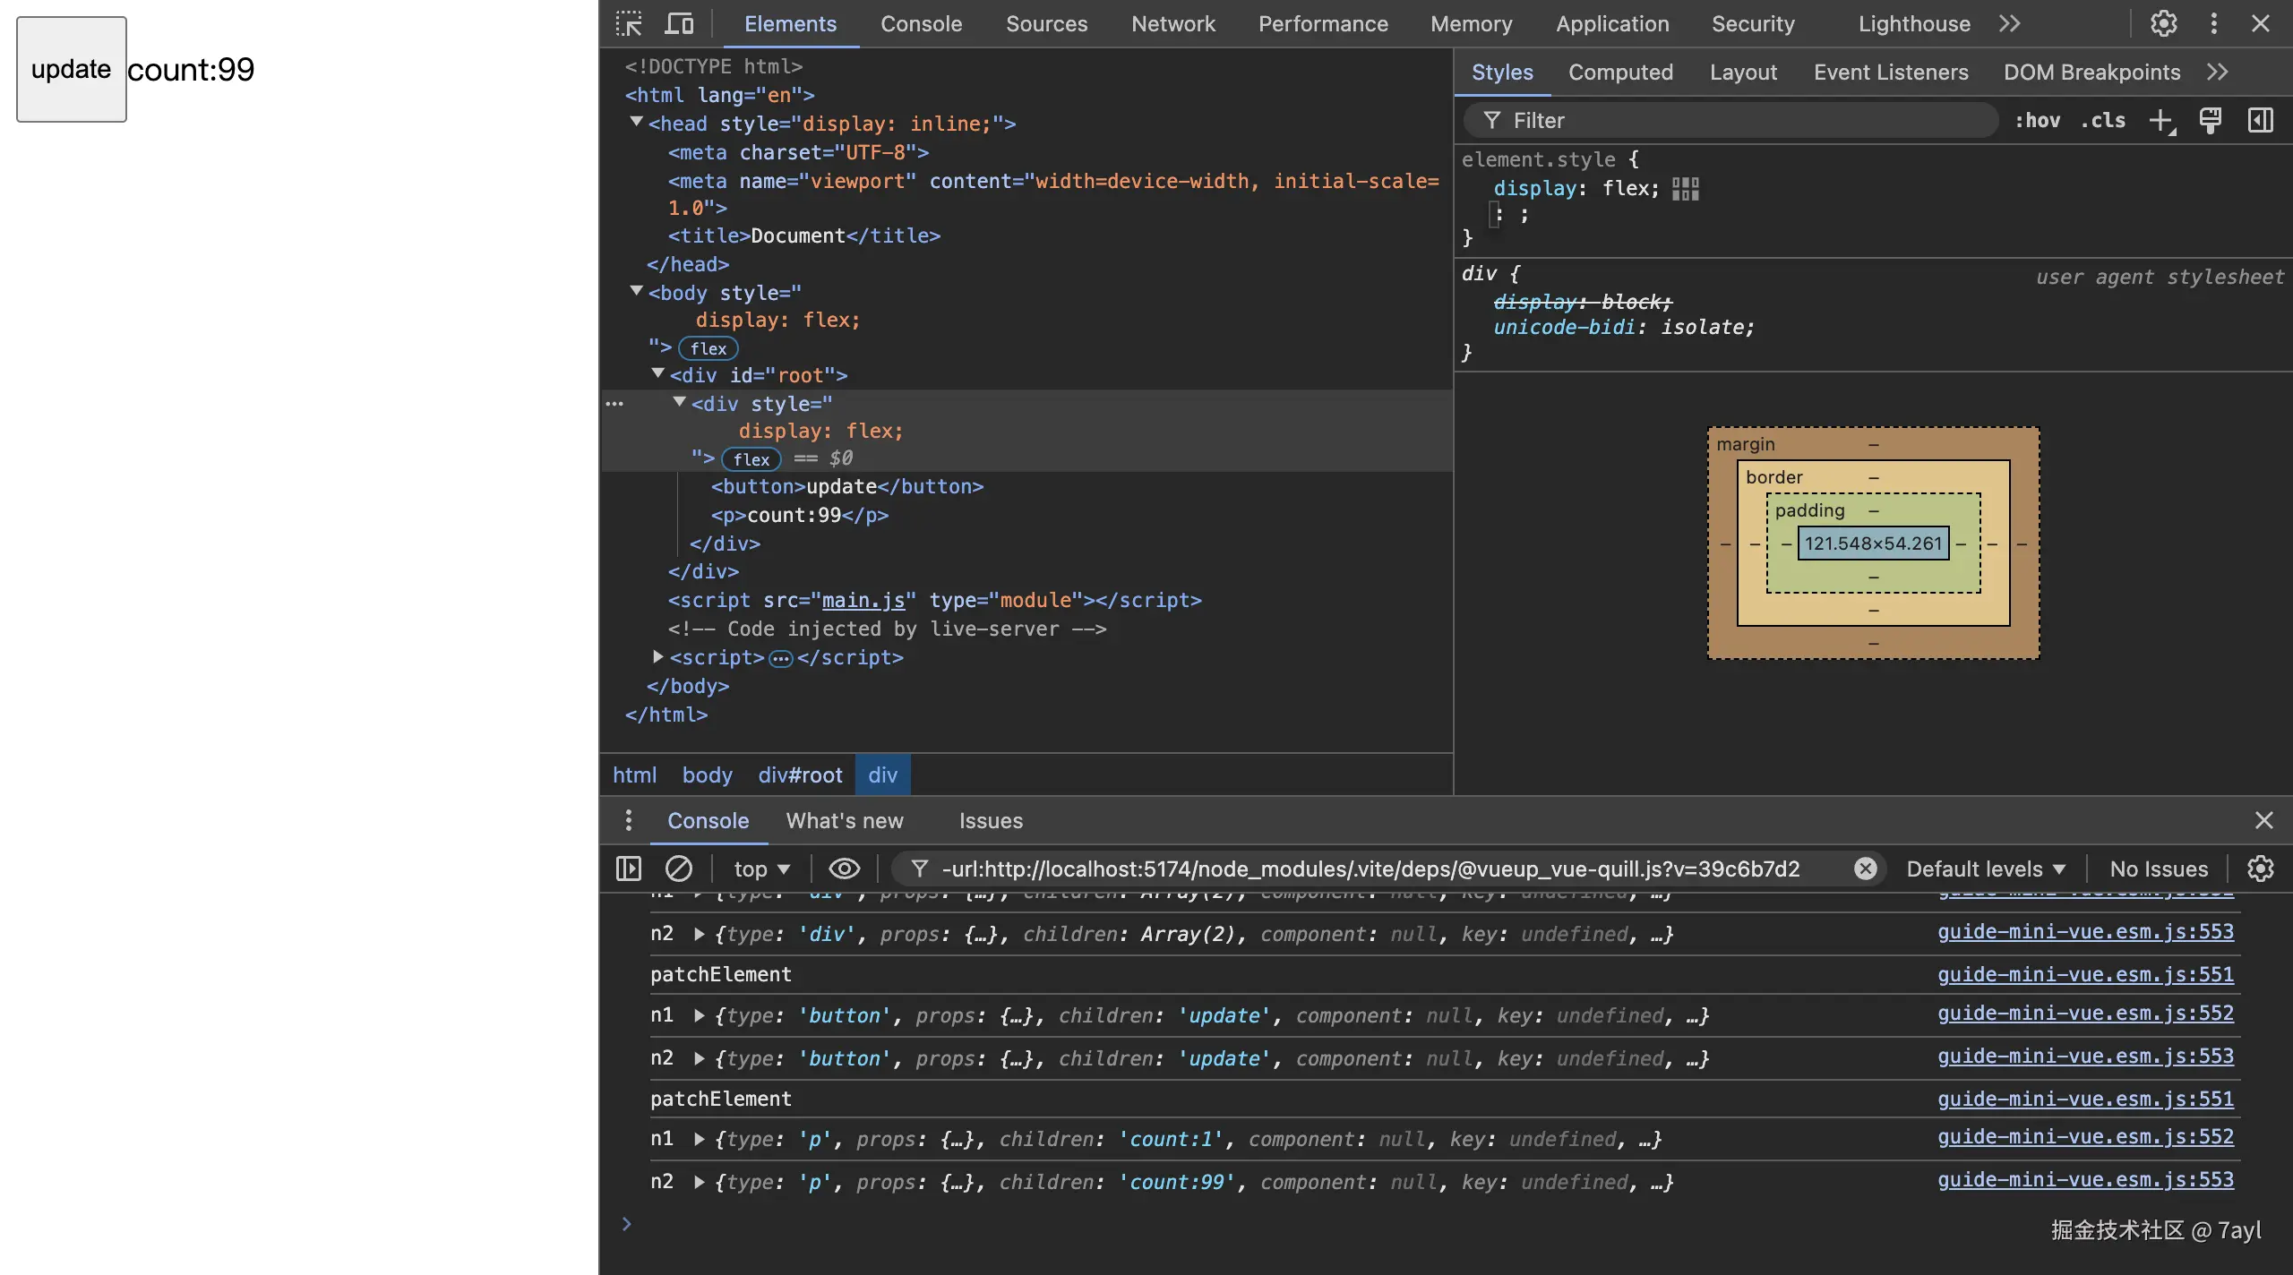2293x1275 pixels.
Task: Open DevTools settings gear icon
Action: [2163, 24]
